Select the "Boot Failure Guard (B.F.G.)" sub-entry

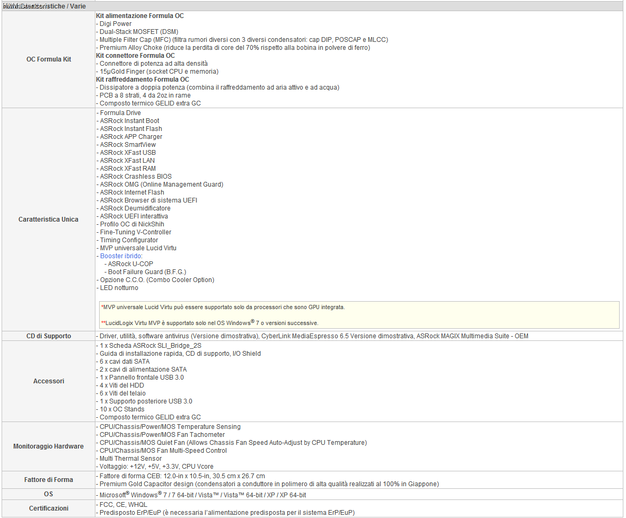click(x=145, y=273)
